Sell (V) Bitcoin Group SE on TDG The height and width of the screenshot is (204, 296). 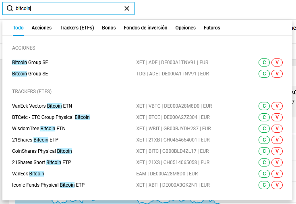(x=277, y=74)
